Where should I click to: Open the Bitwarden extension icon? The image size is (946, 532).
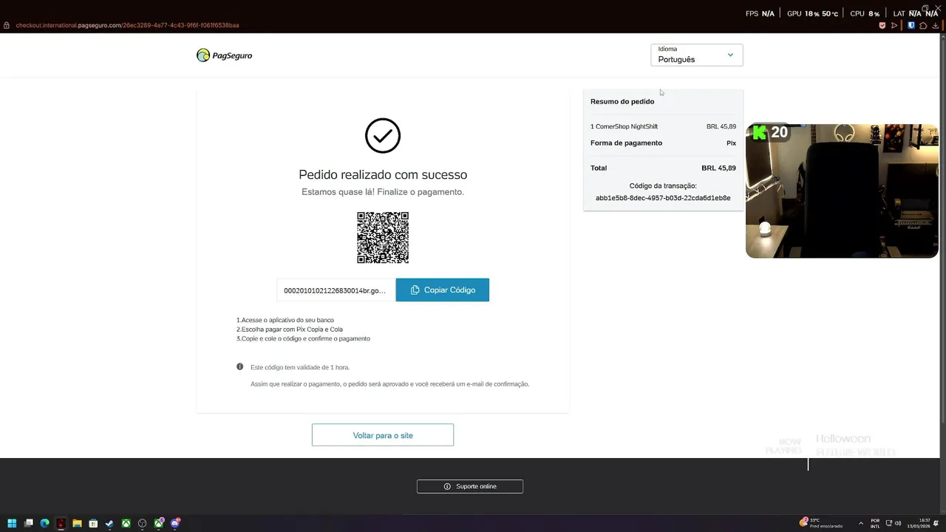(x=911, y=25)
